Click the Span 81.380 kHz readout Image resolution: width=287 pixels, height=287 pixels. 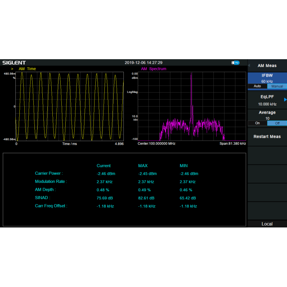(233, 143)
